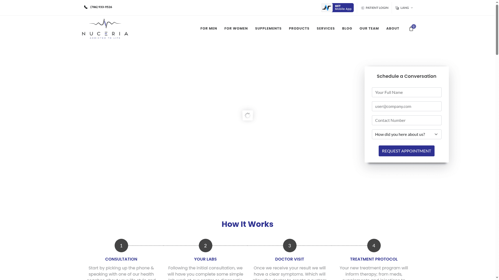Open the OUR TEAM menu
The image size is (499, 280).
(369, 29)
